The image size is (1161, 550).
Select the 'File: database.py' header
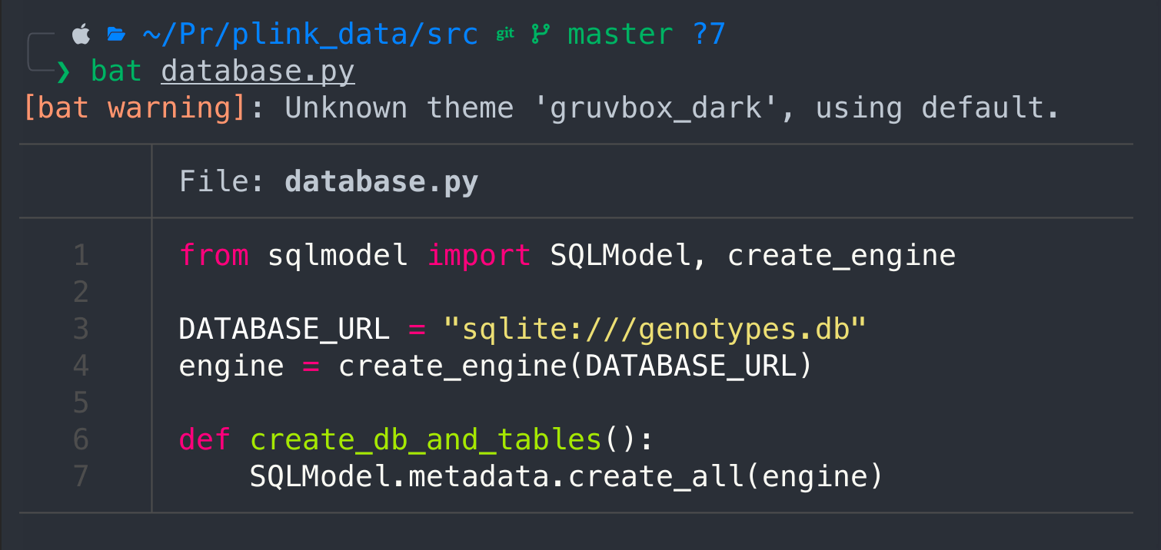[x=328, y=181]
